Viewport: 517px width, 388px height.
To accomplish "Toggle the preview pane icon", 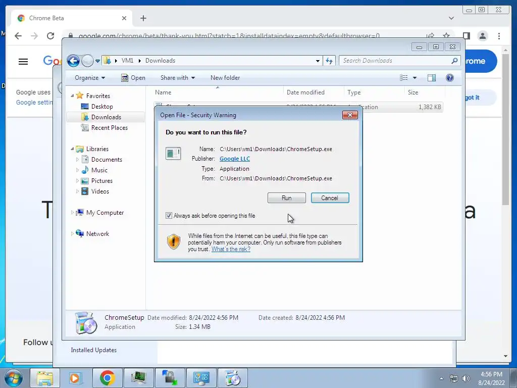I will coord(432,78).
